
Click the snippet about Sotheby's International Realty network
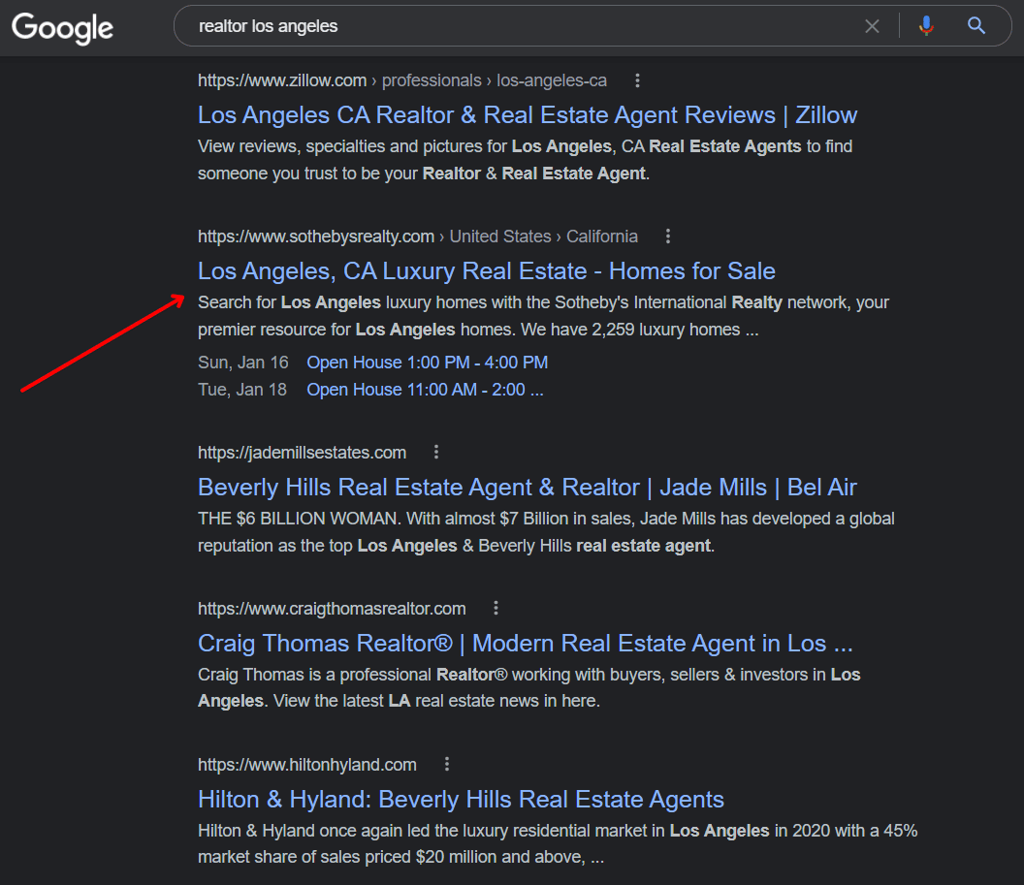(543, 316)
